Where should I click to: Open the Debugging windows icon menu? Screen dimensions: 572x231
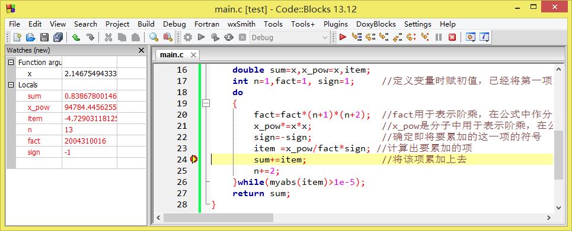point(471,37)
